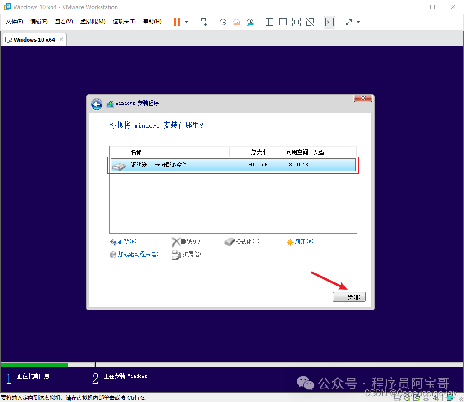464x402 pixels.
Task: Click the sound card status bar icon
Action: pos(436,398)
